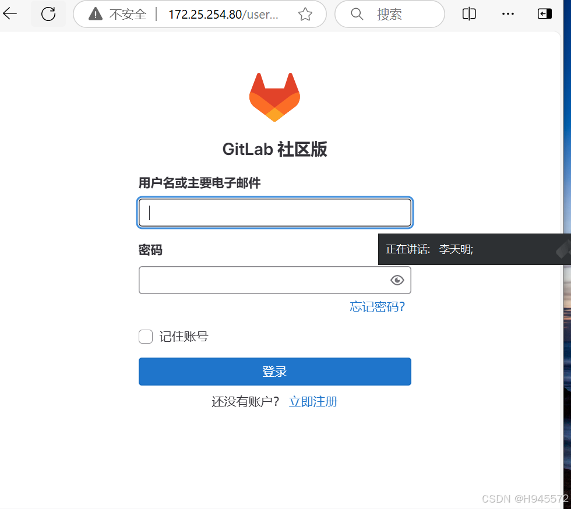Toggle the sidebar panel icon
Viewport: 571px width, 509px height.
click(x=544, y=14)
